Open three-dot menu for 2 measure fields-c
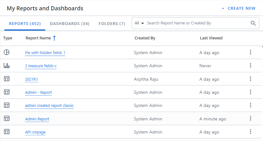The image size is (263, 141). click(250, 66)
